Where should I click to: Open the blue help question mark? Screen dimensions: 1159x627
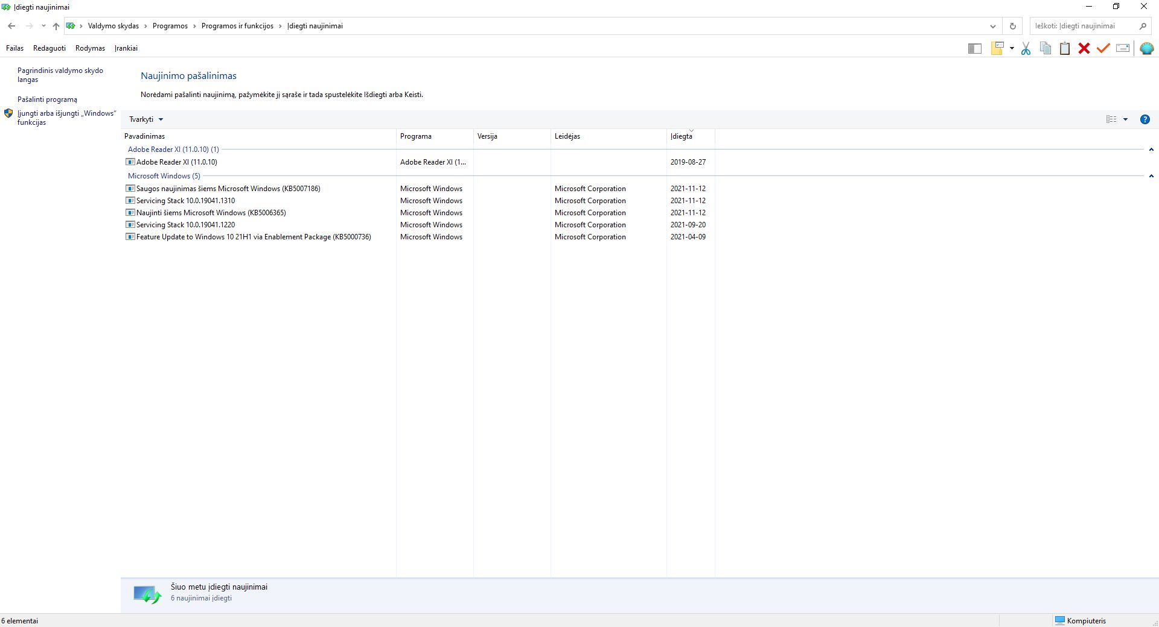click(1145, 119)
